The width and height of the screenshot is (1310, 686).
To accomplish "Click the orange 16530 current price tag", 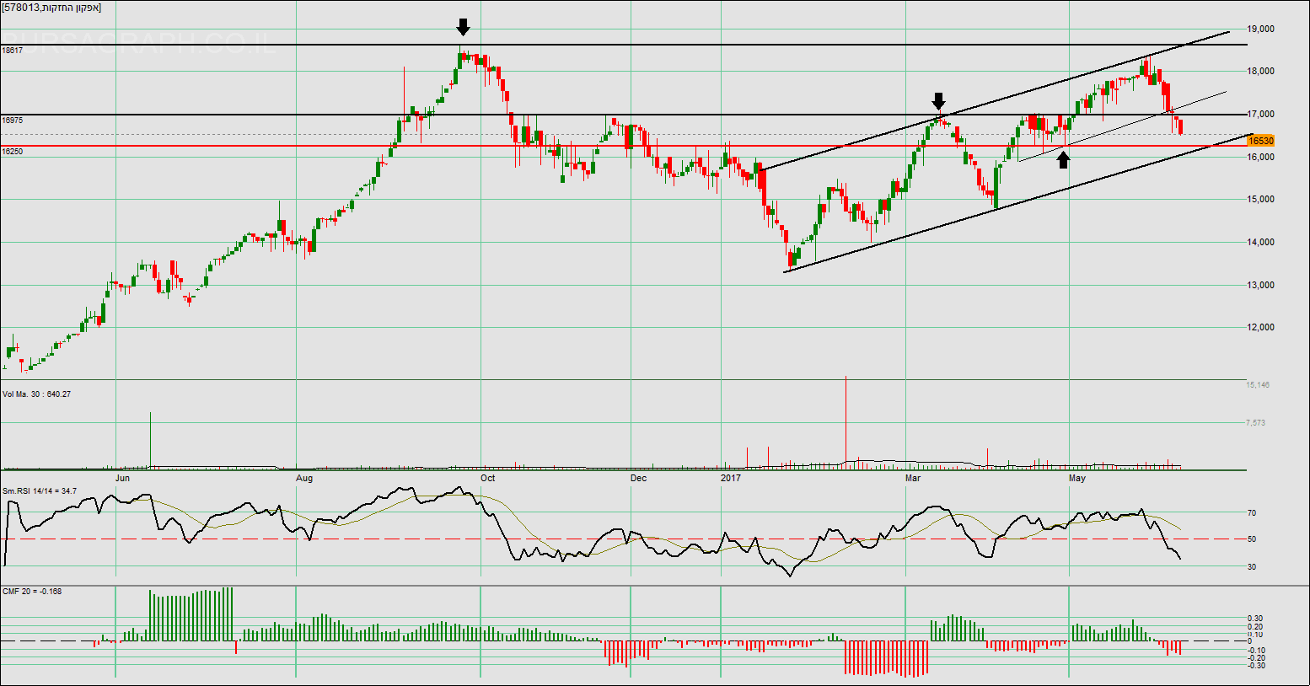I will click(1261, 141).
